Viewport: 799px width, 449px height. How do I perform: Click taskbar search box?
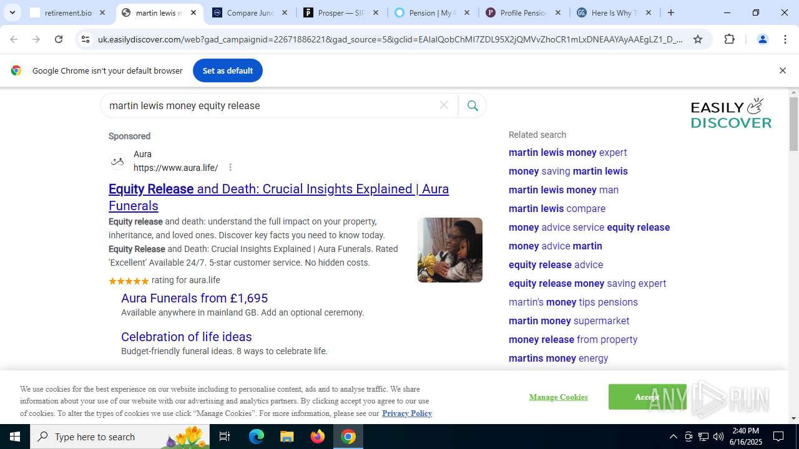click(120, 437)
